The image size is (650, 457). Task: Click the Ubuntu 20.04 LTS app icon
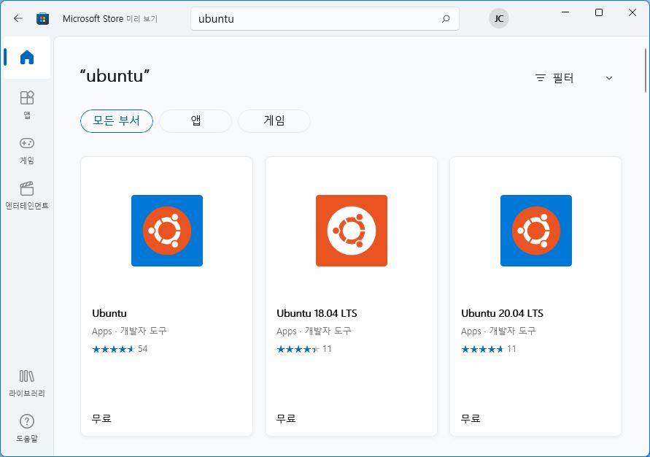coord(536,231)
